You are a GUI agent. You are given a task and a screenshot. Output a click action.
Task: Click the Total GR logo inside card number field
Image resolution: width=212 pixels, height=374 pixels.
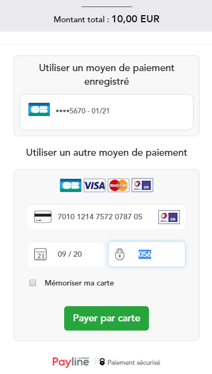click(169, 217)
